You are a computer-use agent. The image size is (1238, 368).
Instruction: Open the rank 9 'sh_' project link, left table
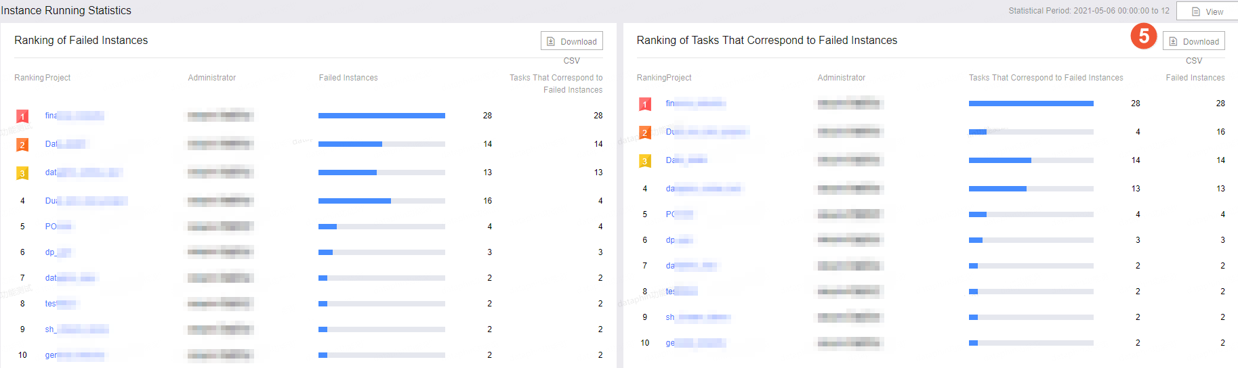click(x=77, y=329)
